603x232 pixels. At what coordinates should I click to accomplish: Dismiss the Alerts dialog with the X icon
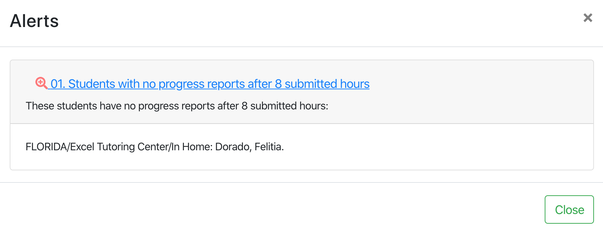[588, 18]
